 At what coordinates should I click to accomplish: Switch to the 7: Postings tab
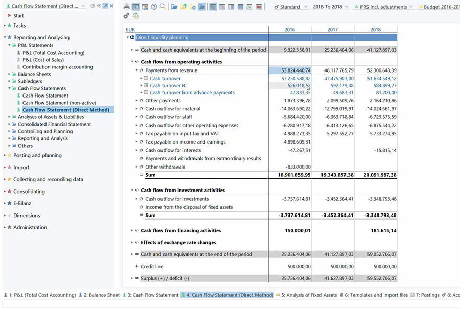[x=425, y=295]
